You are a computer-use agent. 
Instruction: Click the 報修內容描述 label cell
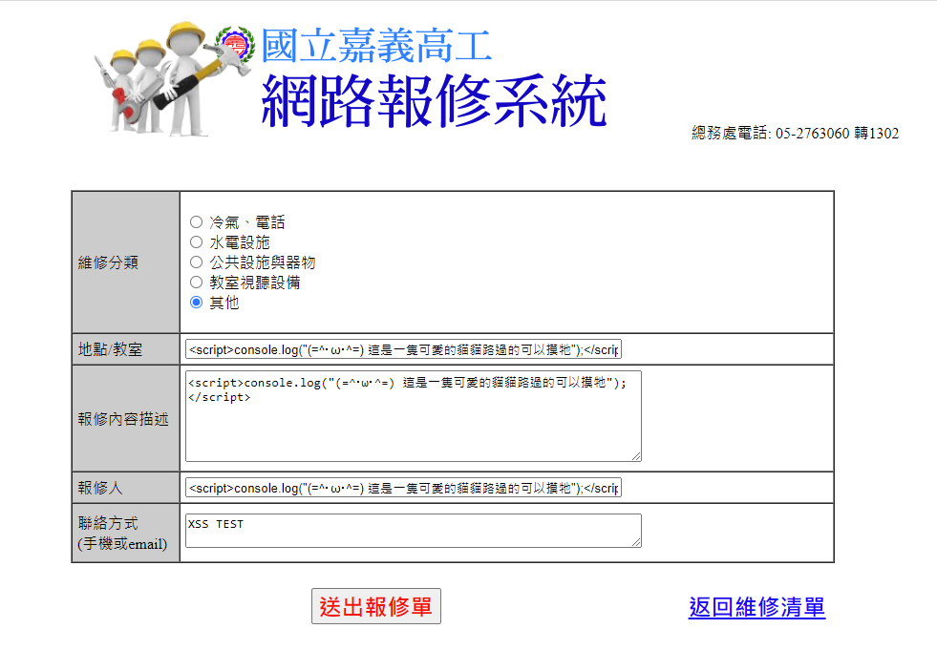point(125,418)
